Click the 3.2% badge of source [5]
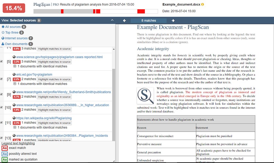Image resolution: width=274 pixels, height=163 pixels. coord(17,62)
